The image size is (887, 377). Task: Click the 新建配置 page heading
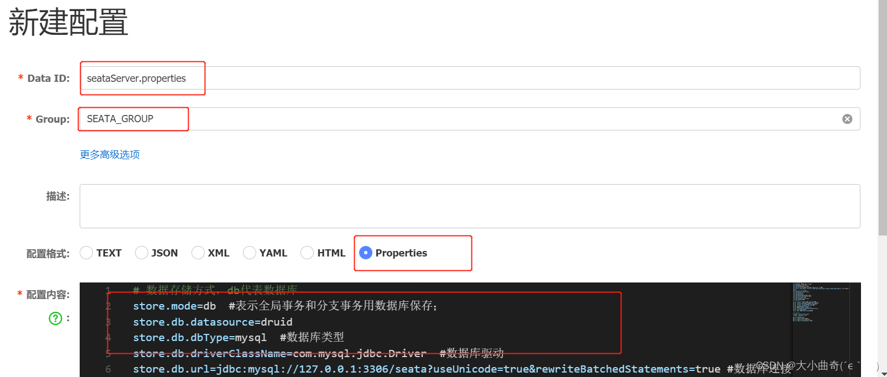pos(68,22)
